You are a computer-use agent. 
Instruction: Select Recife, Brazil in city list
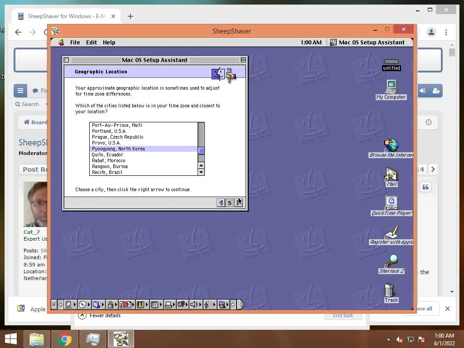pyautogui.click(x=144, y=172)
